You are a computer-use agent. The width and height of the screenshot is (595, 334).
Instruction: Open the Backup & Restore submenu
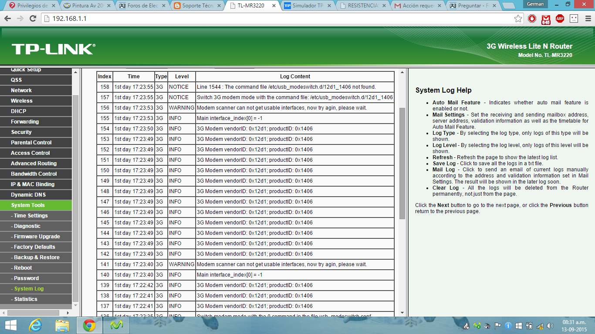pyautogui.click(x=36, y=257)
